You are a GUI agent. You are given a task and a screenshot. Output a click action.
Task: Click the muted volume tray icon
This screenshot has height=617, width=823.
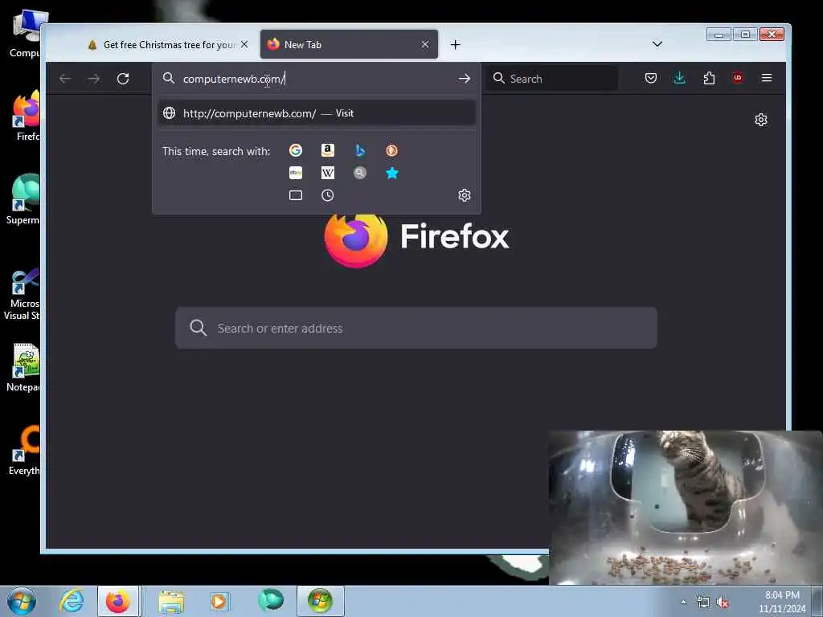(723, 603)
